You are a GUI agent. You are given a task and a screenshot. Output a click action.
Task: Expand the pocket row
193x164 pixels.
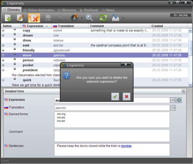(3, 65)
